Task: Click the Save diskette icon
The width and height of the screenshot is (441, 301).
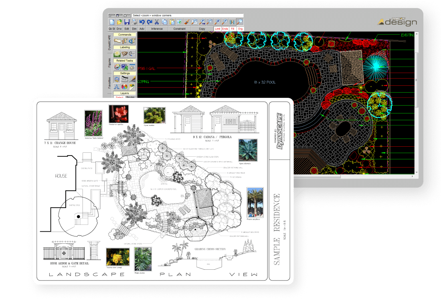Action: tap(127, 22)
